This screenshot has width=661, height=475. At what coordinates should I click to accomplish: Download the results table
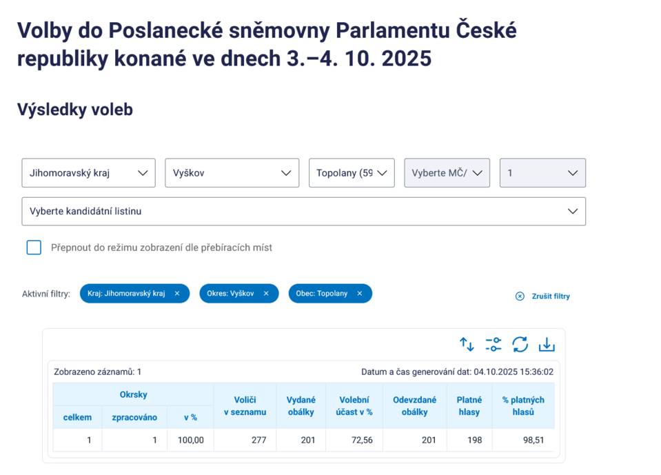point(547,344)
